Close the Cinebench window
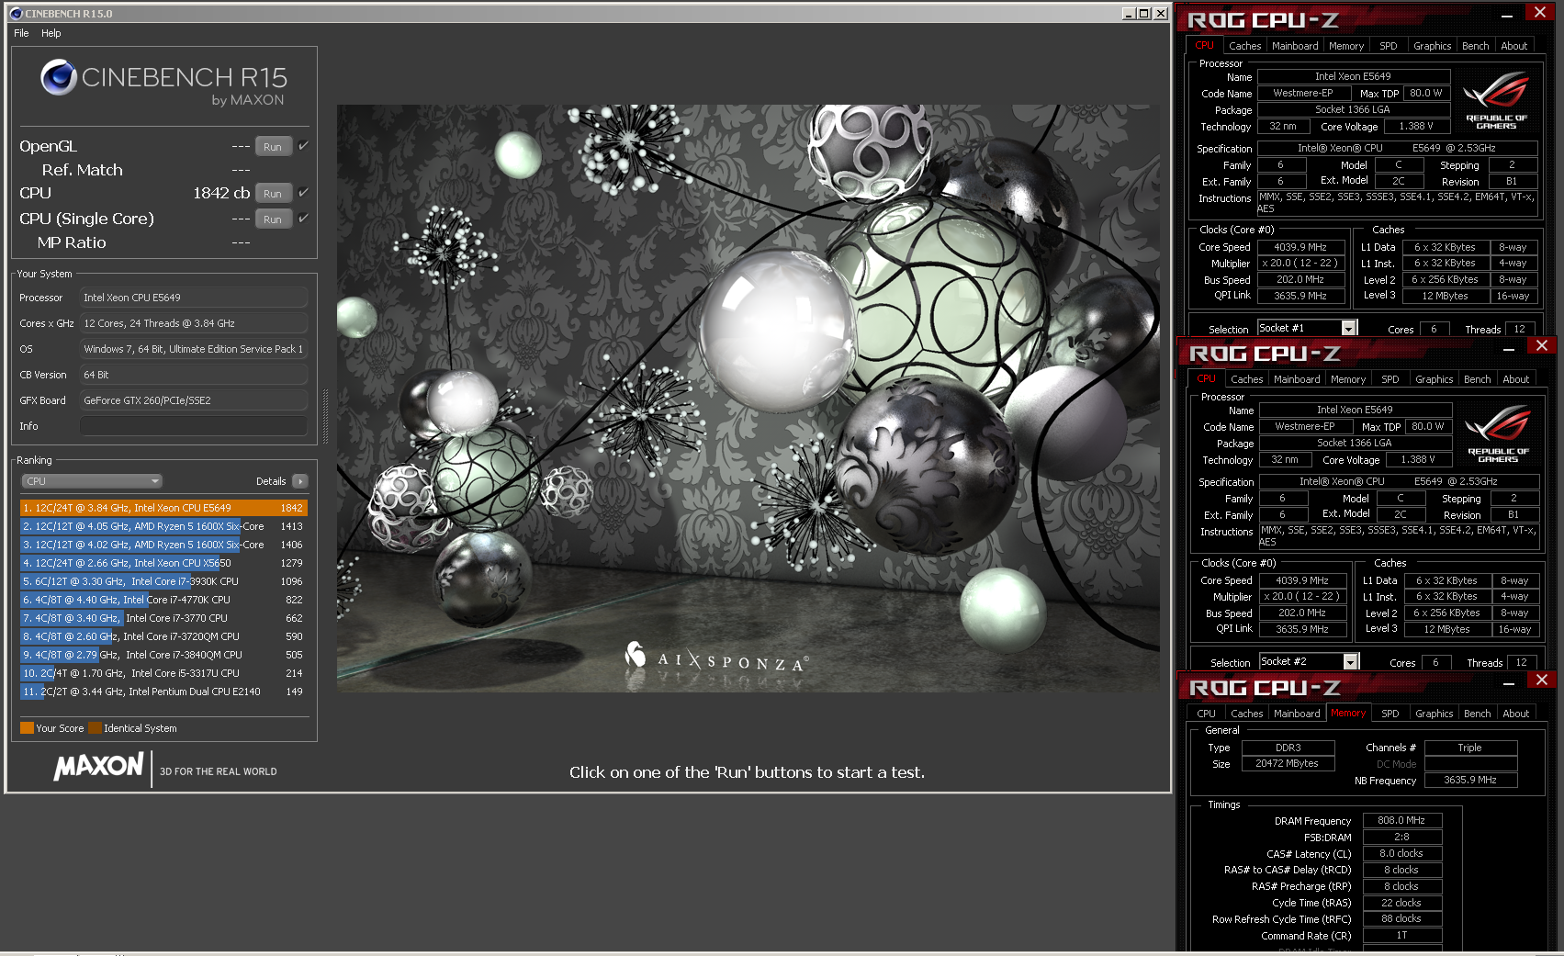 point(1161,14)
